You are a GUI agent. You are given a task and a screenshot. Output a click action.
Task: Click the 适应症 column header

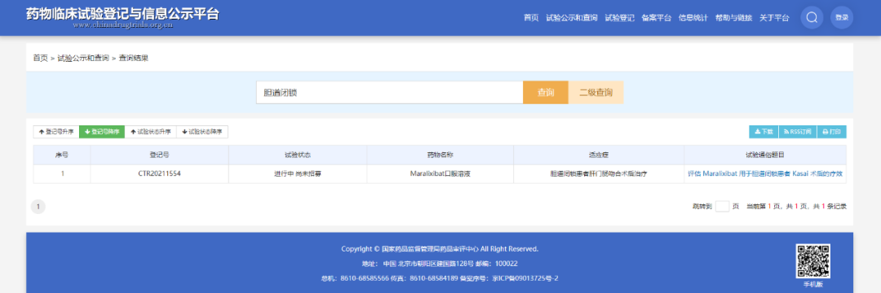point(599,155)
